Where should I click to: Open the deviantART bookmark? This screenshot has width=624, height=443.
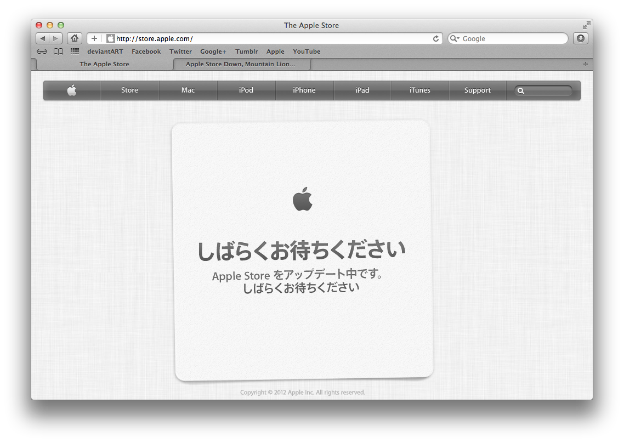click(105, 52)
